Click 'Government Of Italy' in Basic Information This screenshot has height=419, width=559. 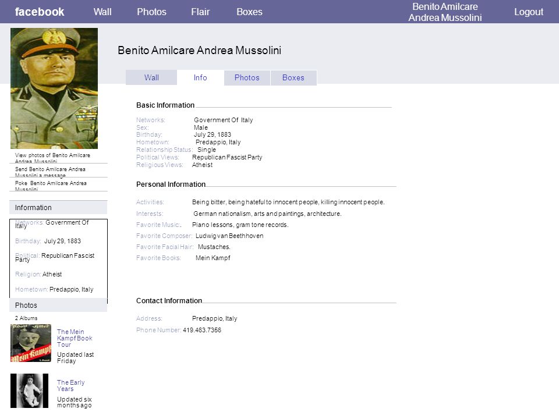[x=224, y=120]
